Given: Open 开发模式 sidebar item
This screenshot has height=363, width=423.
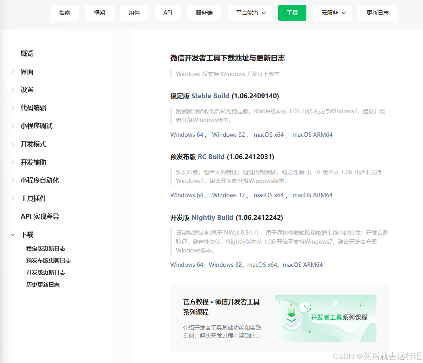Looking at the screenshot, I should click(x=33, y=144).
